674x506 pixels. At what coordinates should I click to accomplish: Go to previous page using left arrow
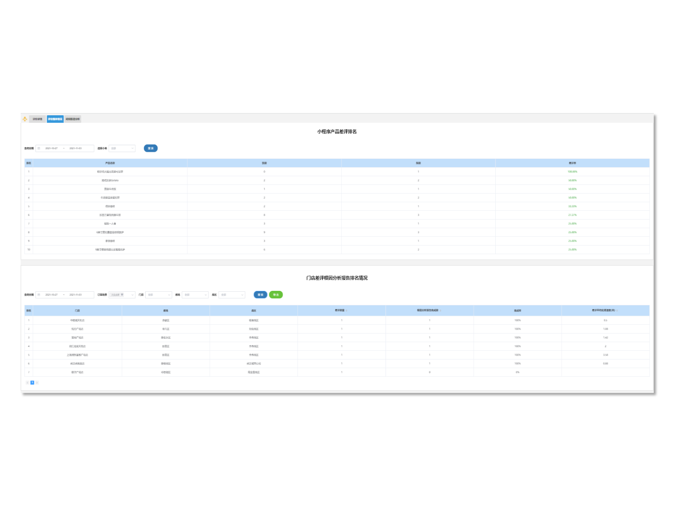27,383
